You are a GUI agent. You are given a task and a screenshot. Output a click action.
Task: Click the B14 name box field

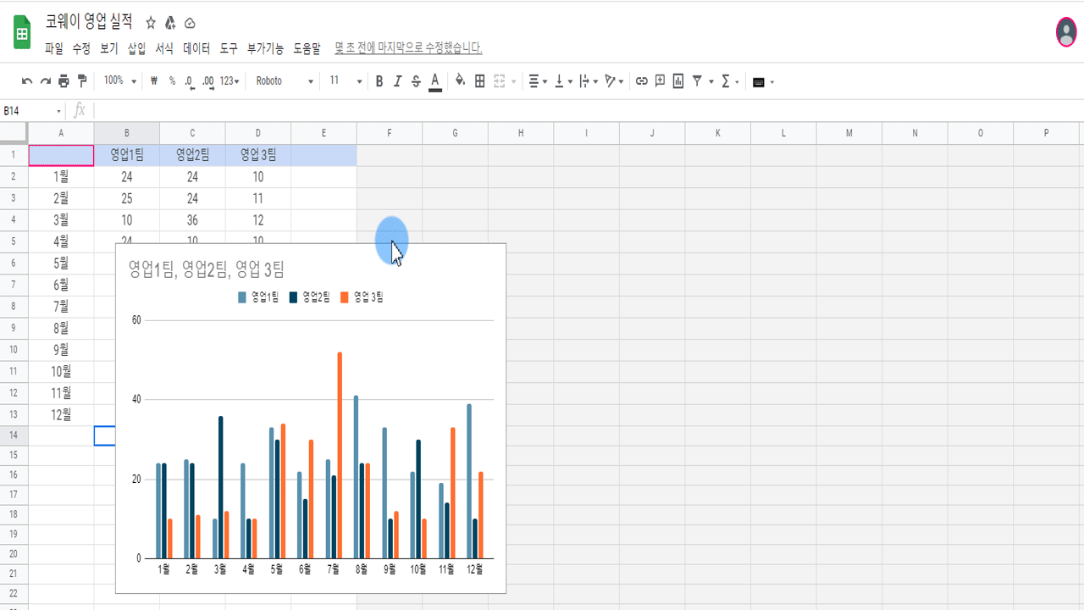pyautogui.click(x=32, y=111)
